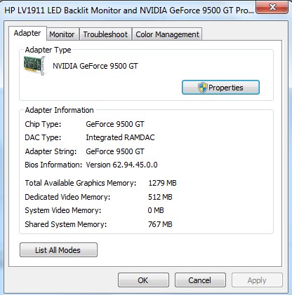Viewport: 292px width, 295px height.
Task: Select the Adapter tab
Action: pos(27,33)
